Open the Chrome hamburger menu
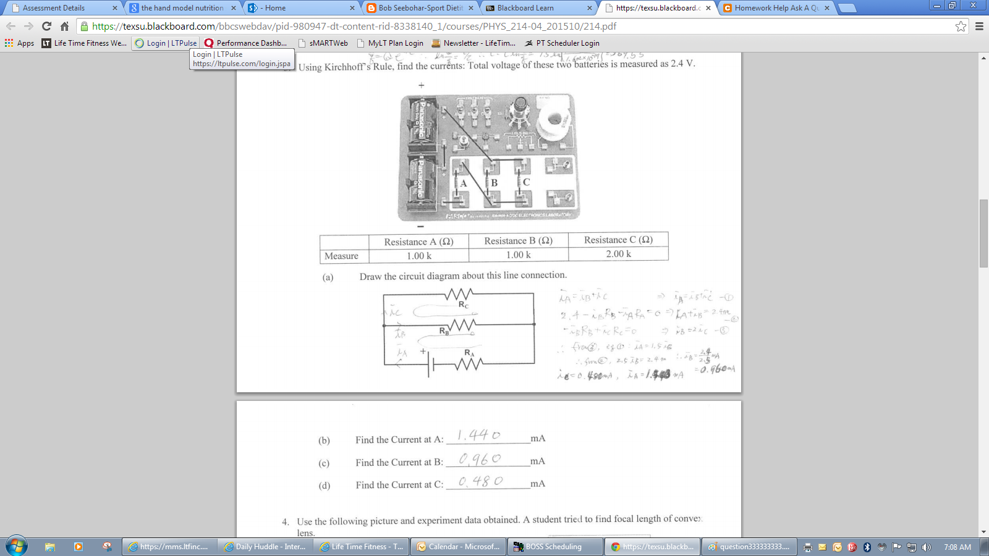Image resolution: width=989 pixels, height=556 pixels. pyautogui.click(x=979, y=26)
